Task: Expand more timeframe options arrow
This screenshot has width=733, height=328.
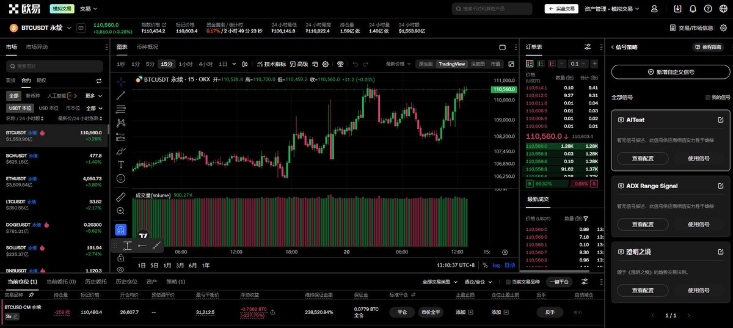Action: pos(234,64)
